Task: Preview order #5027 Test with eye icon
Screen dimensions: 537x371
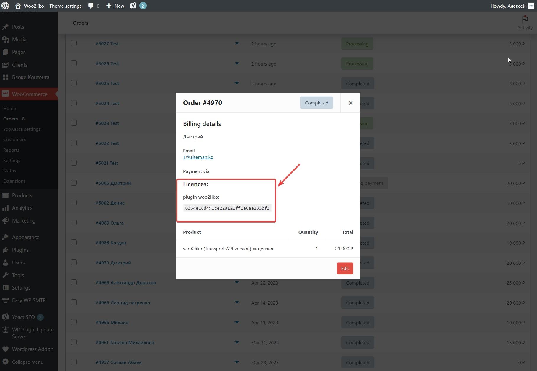Action: [236, 43]
